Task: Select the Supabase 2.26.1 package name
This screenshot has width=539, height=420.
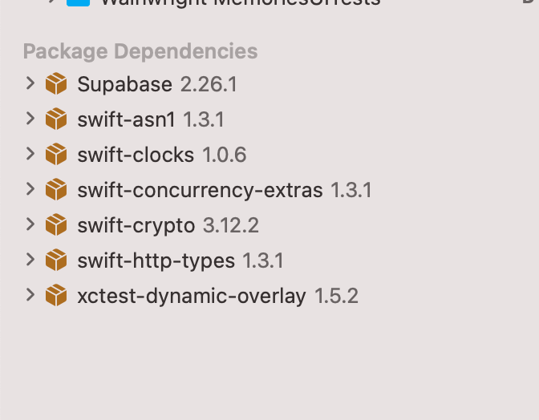Action: coord(156,84)
